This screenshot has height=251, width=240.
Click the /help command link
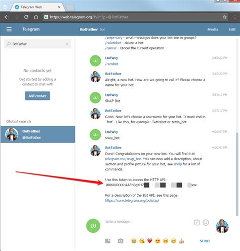(x=178, y=164)
